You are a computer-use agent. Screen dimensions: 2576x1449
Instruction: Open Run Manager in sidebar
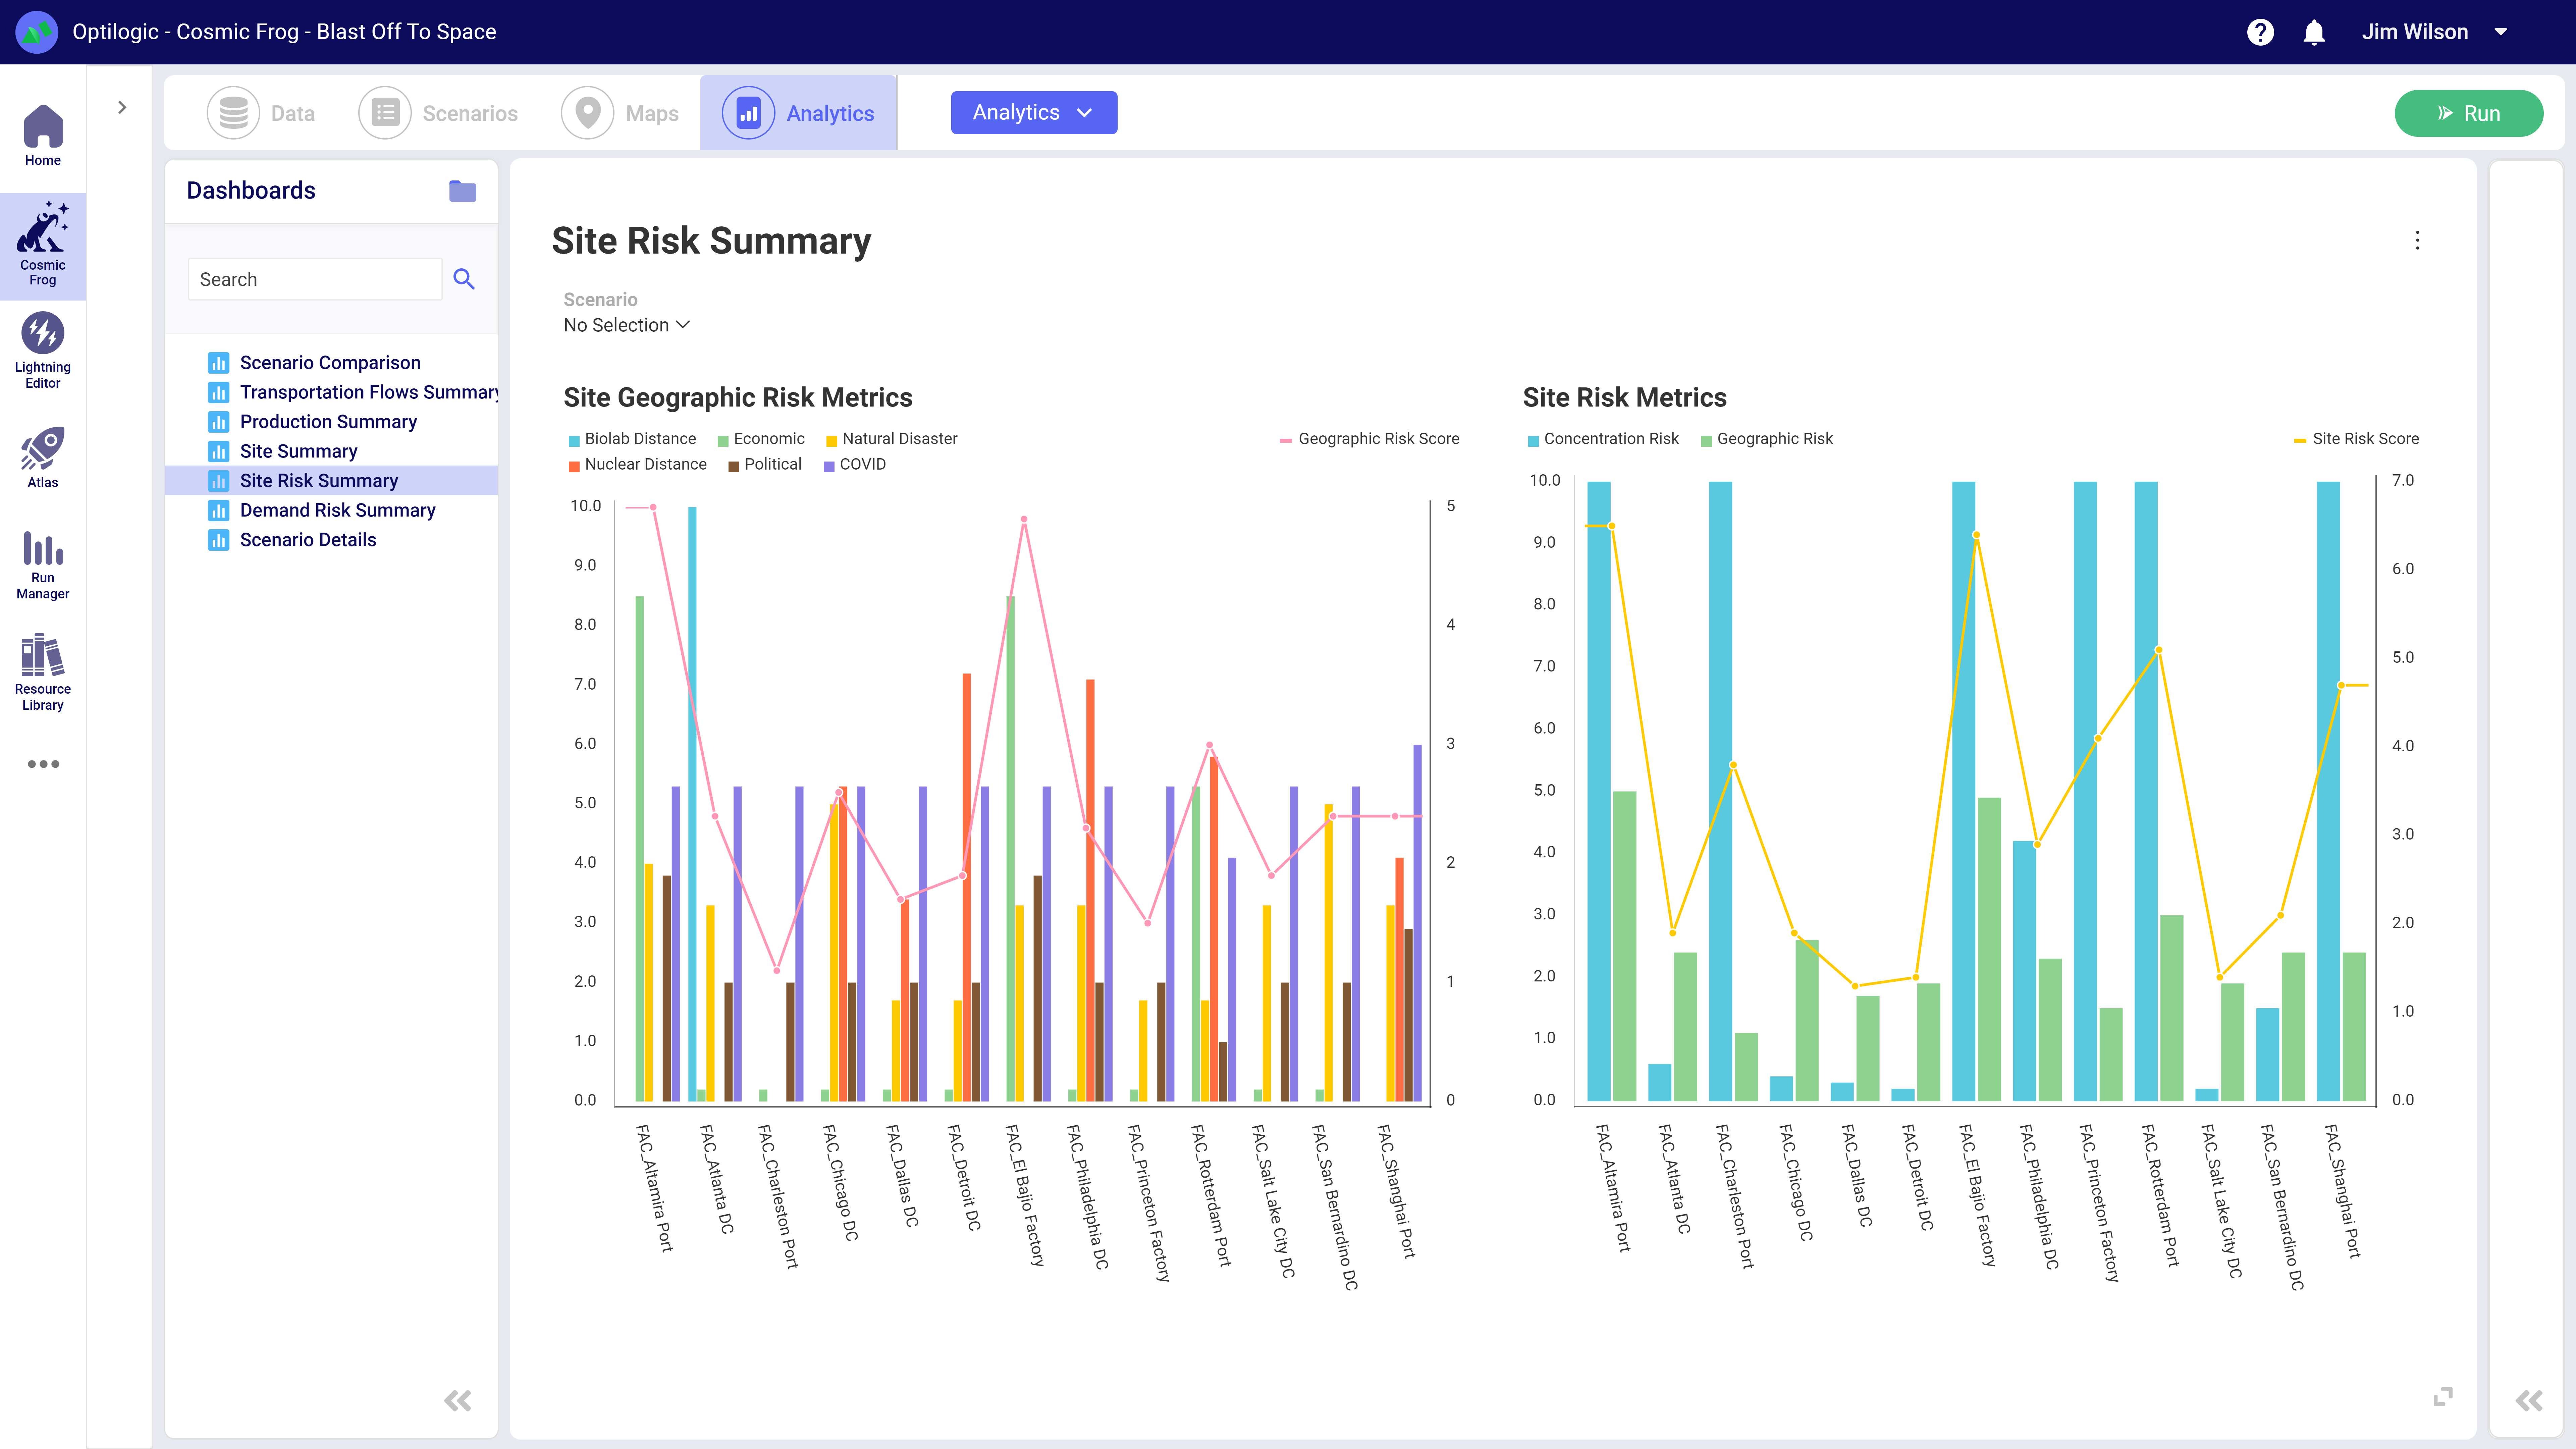click(x=42, y=564)
